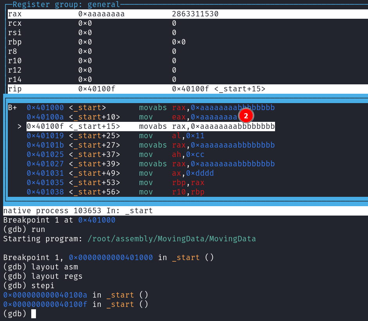Click the highlighted instruction at address 0x40100f
The image size is (368, 321).
[x=150, y=127]
